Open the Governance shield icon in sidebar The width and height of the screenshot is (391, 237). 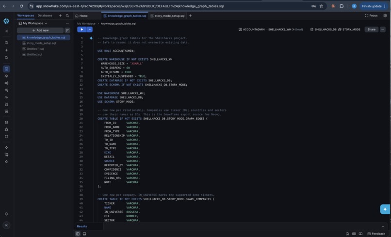tap(6, 137)
